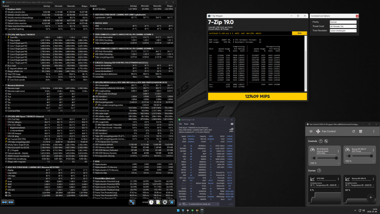Open HWiNFO sensor settings gear icon

tap(165, 202)
